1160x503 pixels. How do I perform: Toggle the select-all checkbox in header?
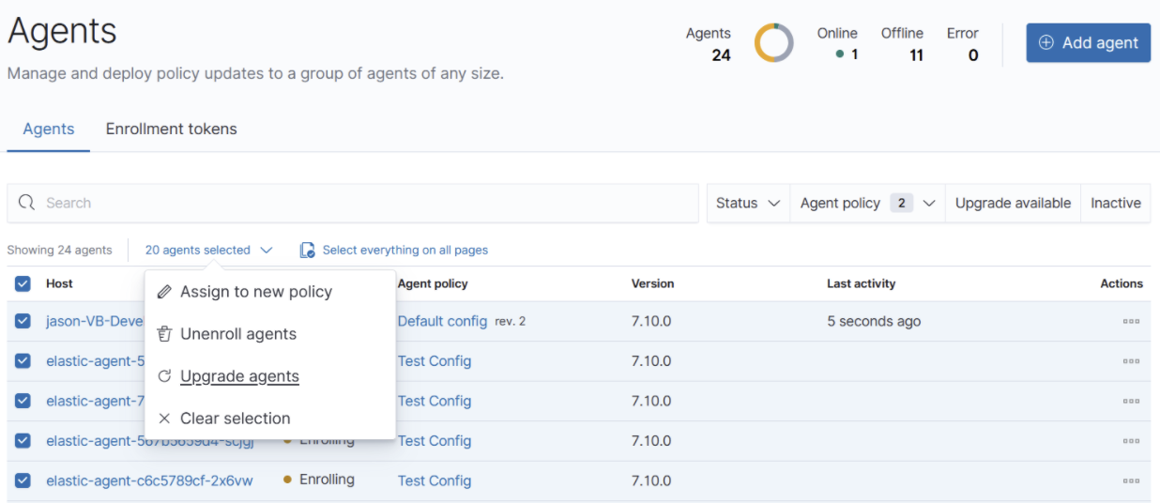(x=23, y=283)
